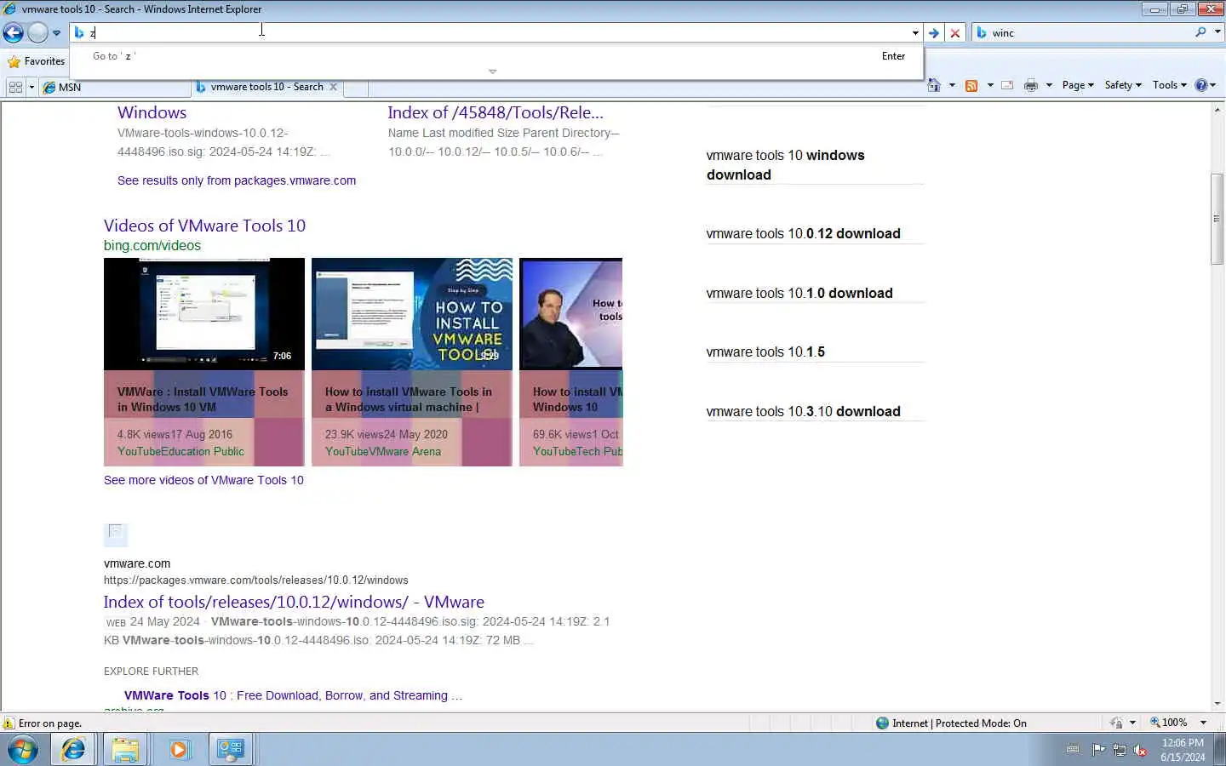Click the blue Help icon
The height and width of the screenshot is (766, 1226).
pyautogui.click(x=1201, y=85)
